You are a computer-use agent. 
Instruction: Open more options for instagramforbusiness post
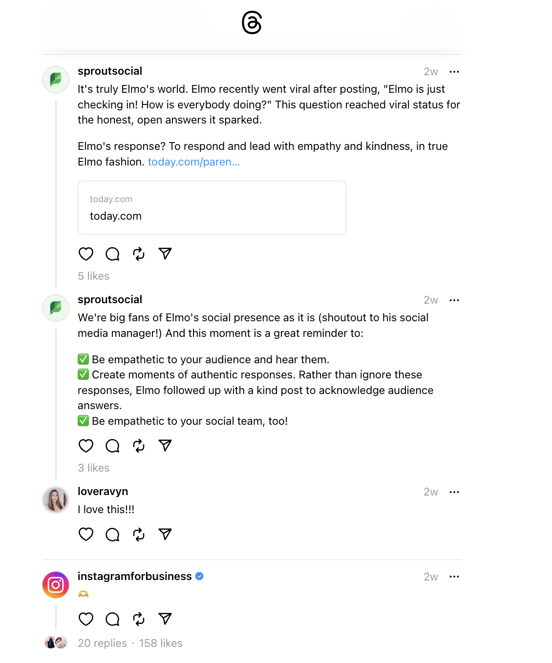454,577
